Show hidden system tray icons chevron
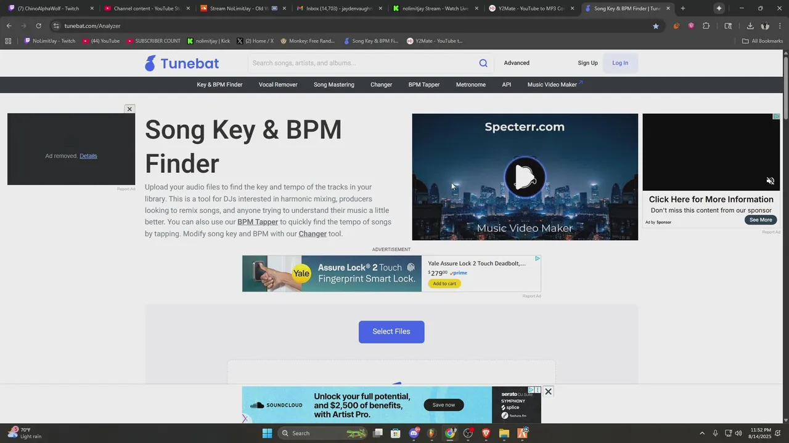789x443 pixels. pyautogui.click(x=701, y=433)
